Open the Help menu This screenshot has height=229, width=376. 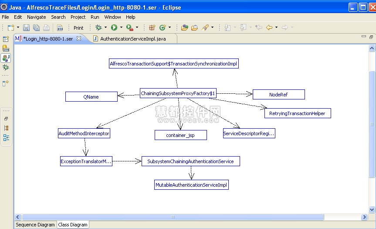pos(130,17)
